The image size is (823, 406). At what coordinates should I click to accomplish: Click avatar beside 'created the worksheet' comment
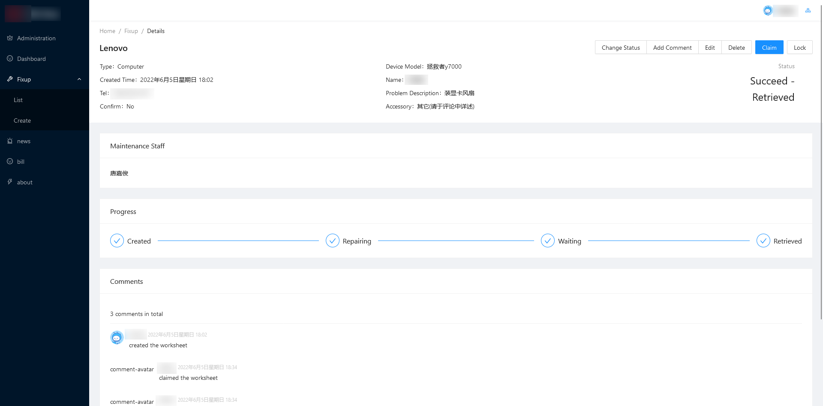point(117,337)
